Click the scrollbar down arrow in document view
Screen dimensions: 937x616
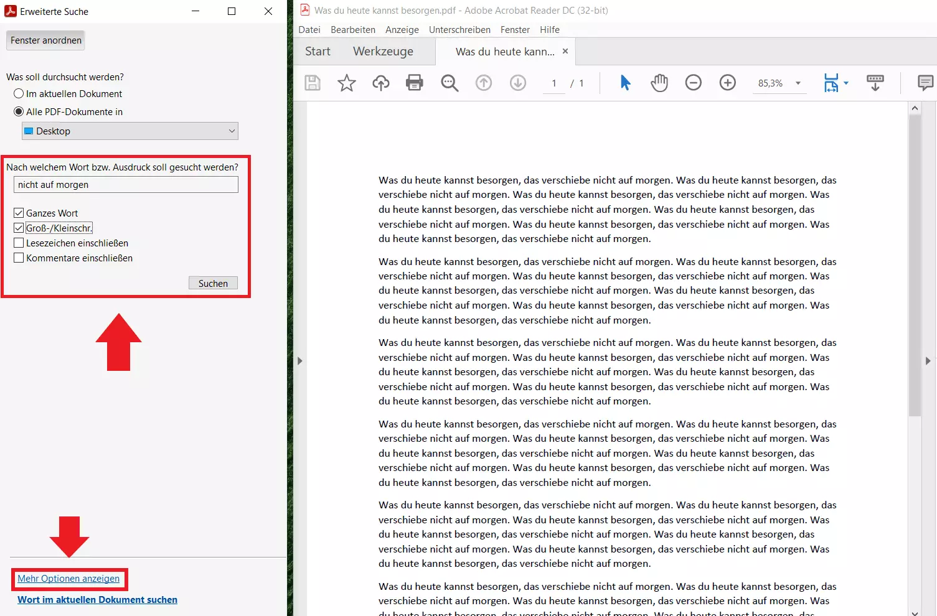point(915,613)
